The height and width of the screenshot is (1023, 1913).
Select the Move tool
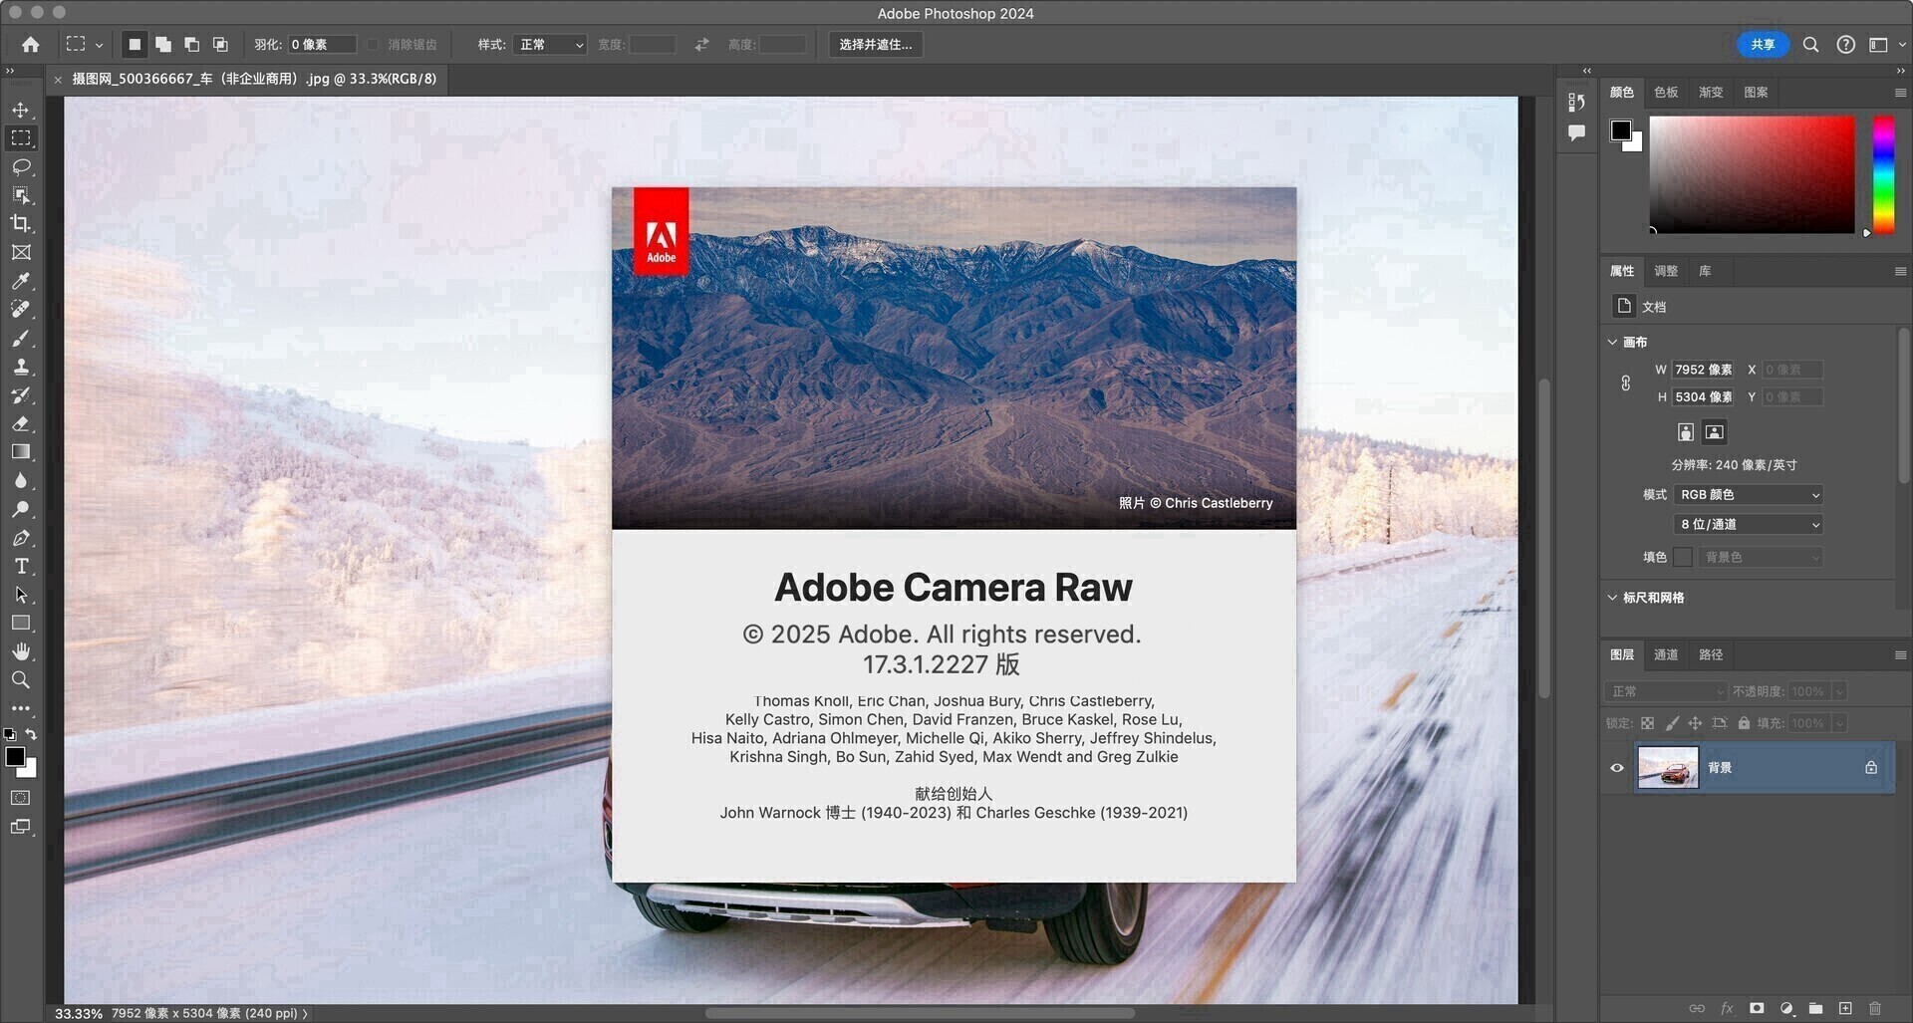21,111
